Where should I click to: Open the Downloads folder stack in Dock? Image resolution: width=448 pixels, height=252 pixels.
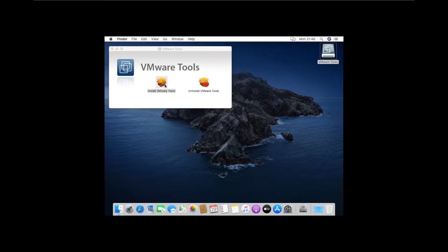(x=318, y=209)
